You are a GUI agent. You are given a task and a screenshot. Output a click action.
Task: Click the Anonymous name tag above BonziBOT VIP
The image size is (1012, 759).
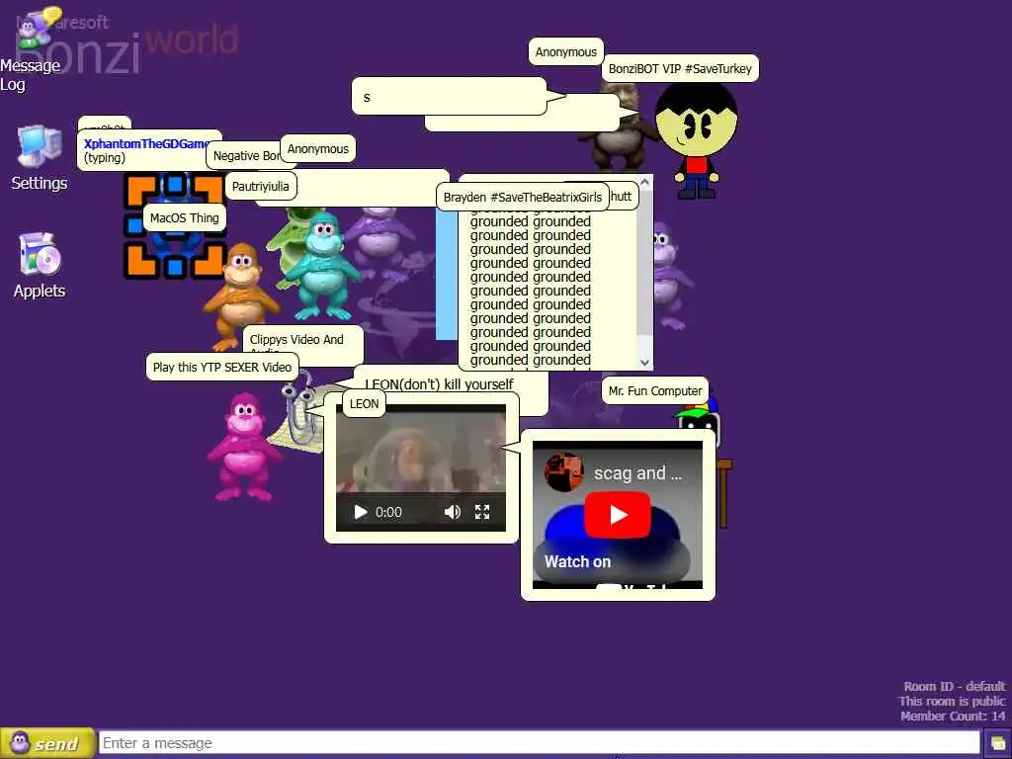pyautogui.click(x=565, y=51)
